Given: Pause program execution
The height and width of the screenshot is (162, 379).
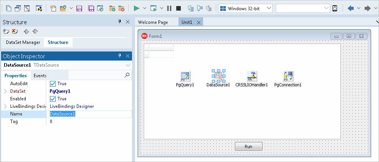Looking at the screenshot, I should 169,8.
